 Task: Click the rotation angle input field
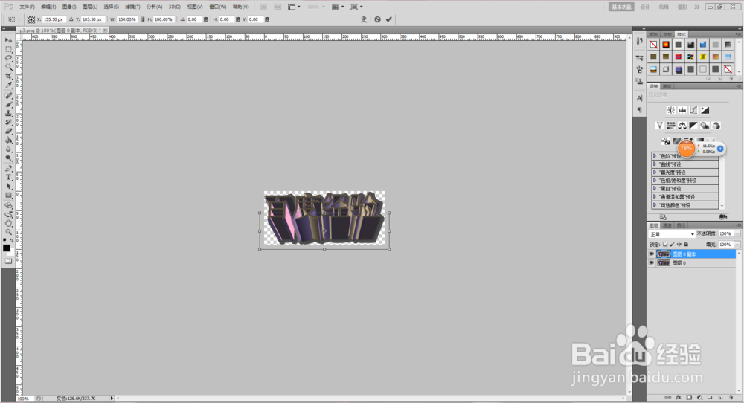(x=193, y=19)
